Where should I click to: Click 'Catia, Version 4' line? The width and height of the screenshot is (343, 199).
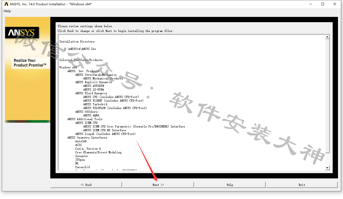88,149
